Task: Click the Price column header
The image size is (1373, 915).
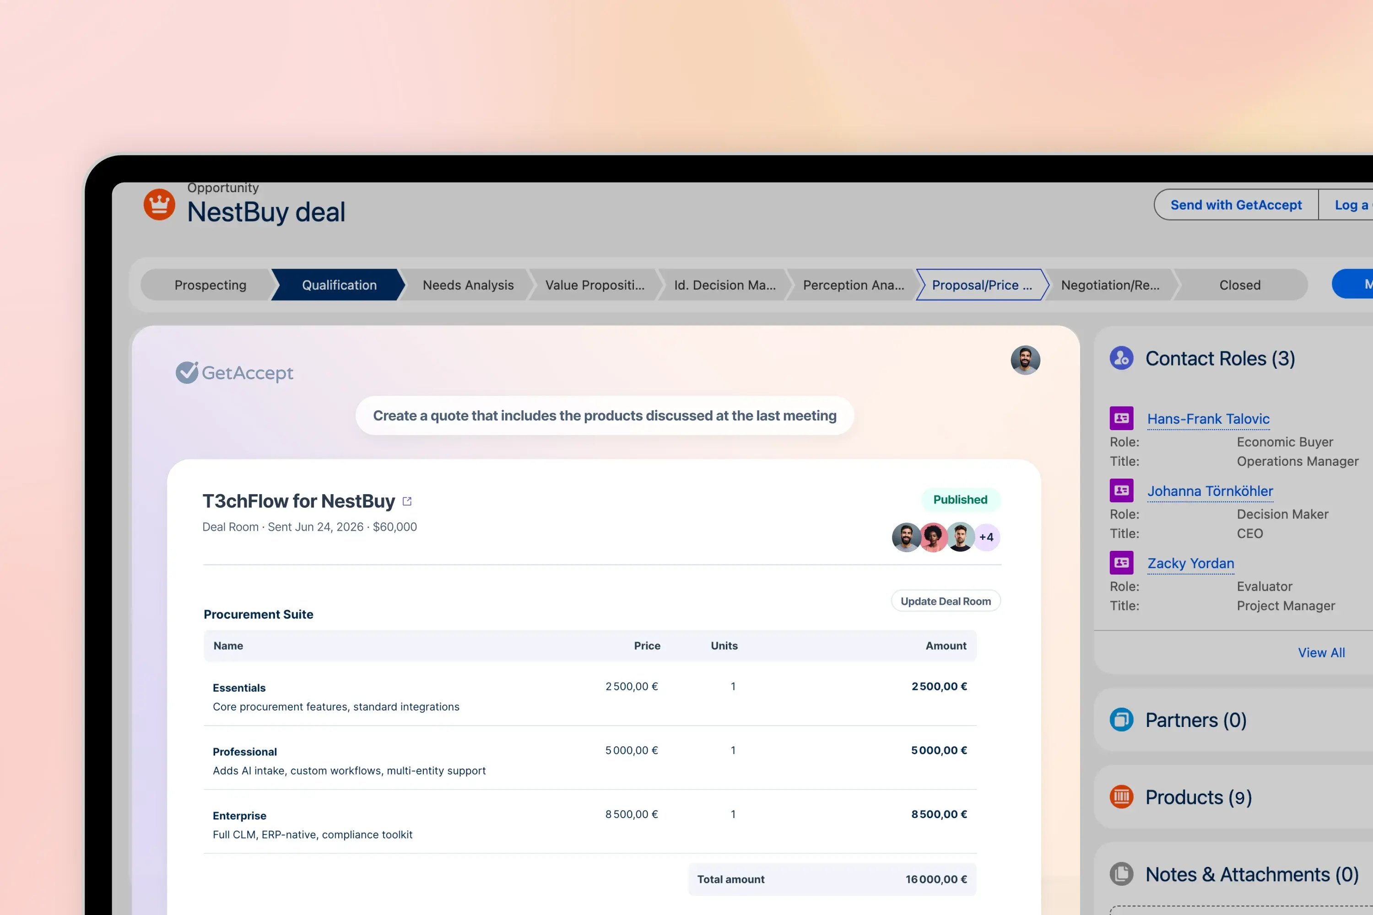Action: pyautogui.click(x=648, y=646)
